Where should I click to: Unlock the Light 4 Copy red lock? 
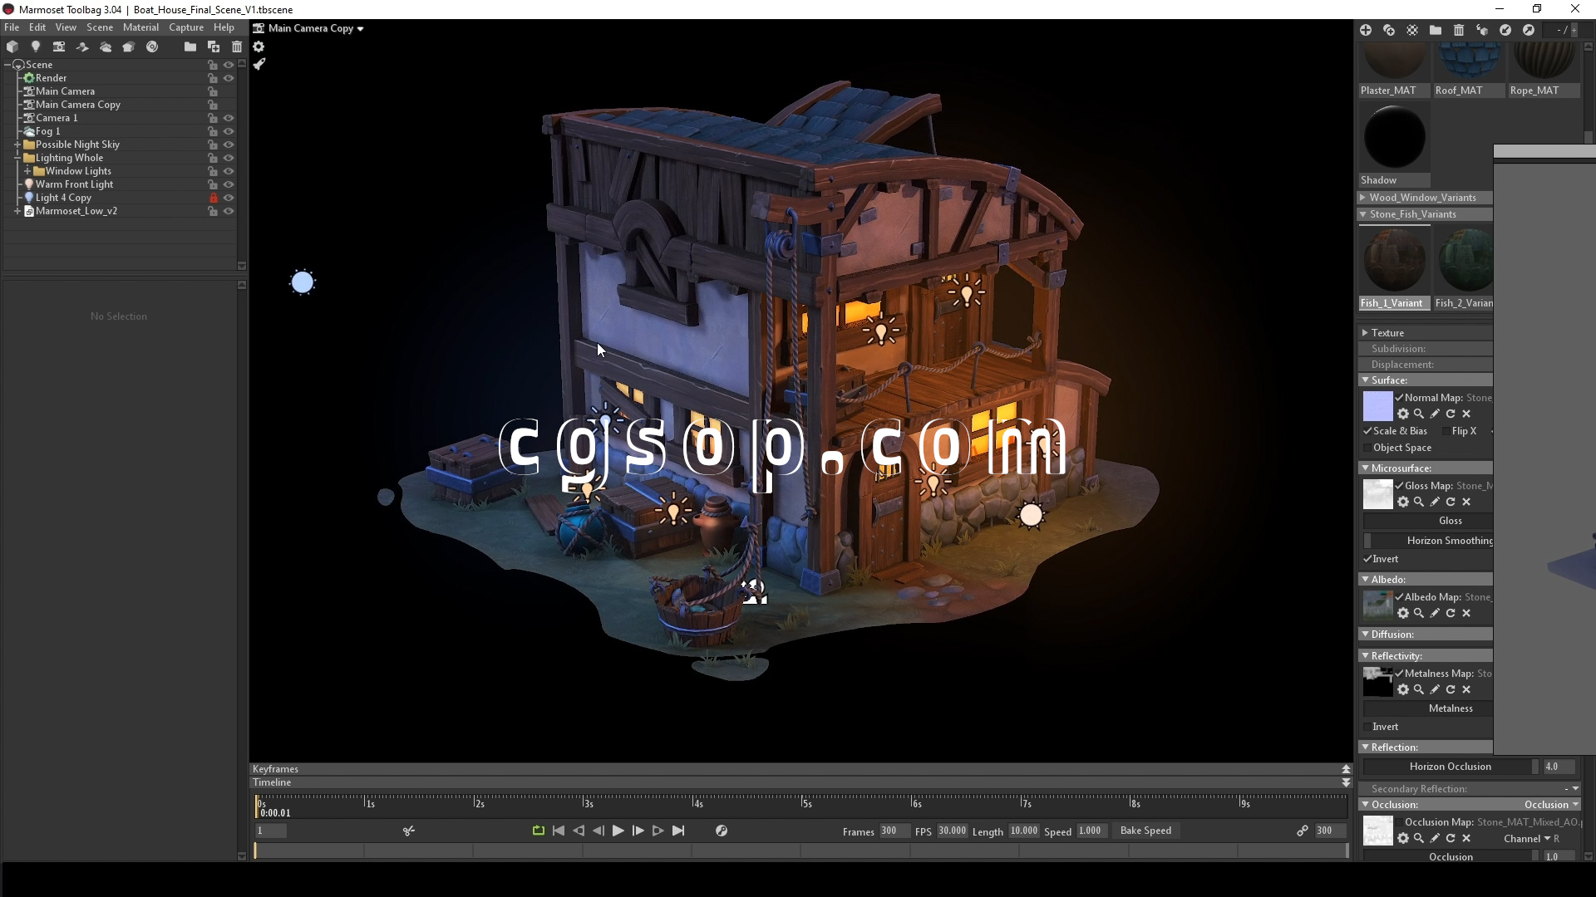(x=213, y=198)
